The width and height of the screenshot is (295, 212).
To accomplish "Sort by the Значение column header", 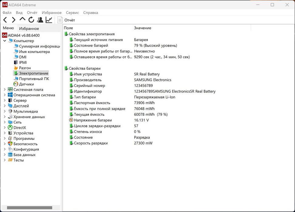I will (192, 28).
